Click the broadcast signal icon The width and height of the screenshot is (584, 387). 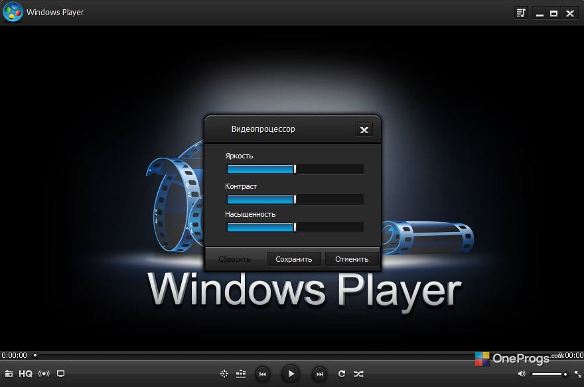click(44, 374)
